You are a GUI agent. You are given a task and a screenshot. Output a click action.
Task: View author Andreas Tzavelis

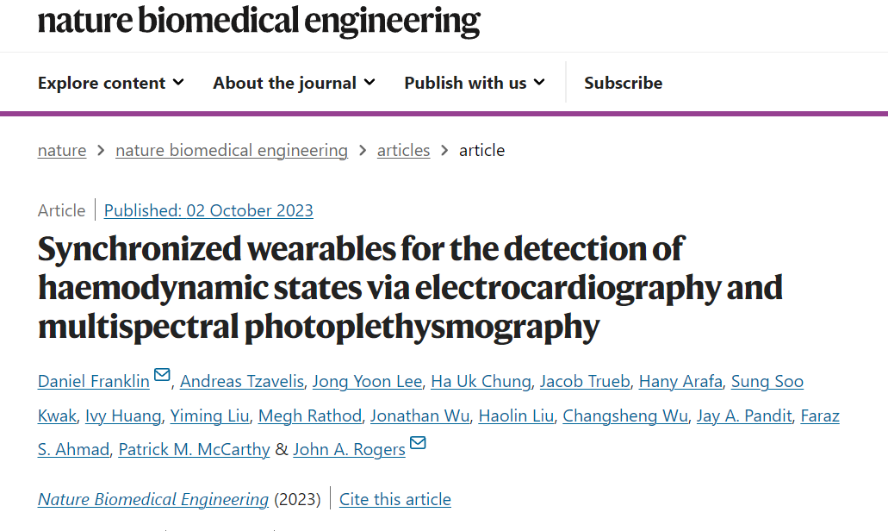coord(242,381)
